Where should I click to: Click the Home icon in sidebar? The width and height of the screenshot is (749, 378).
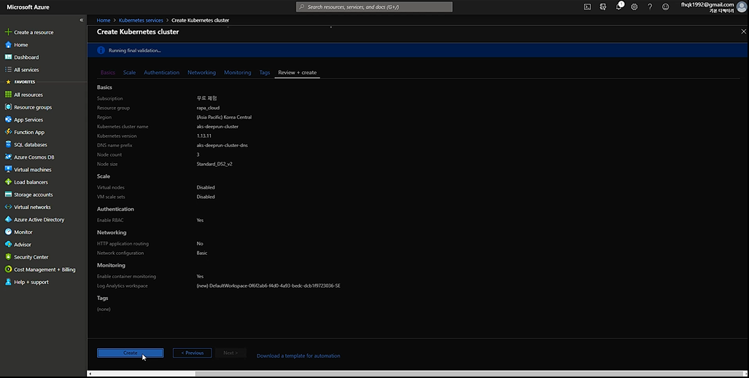tap(8, 44)
